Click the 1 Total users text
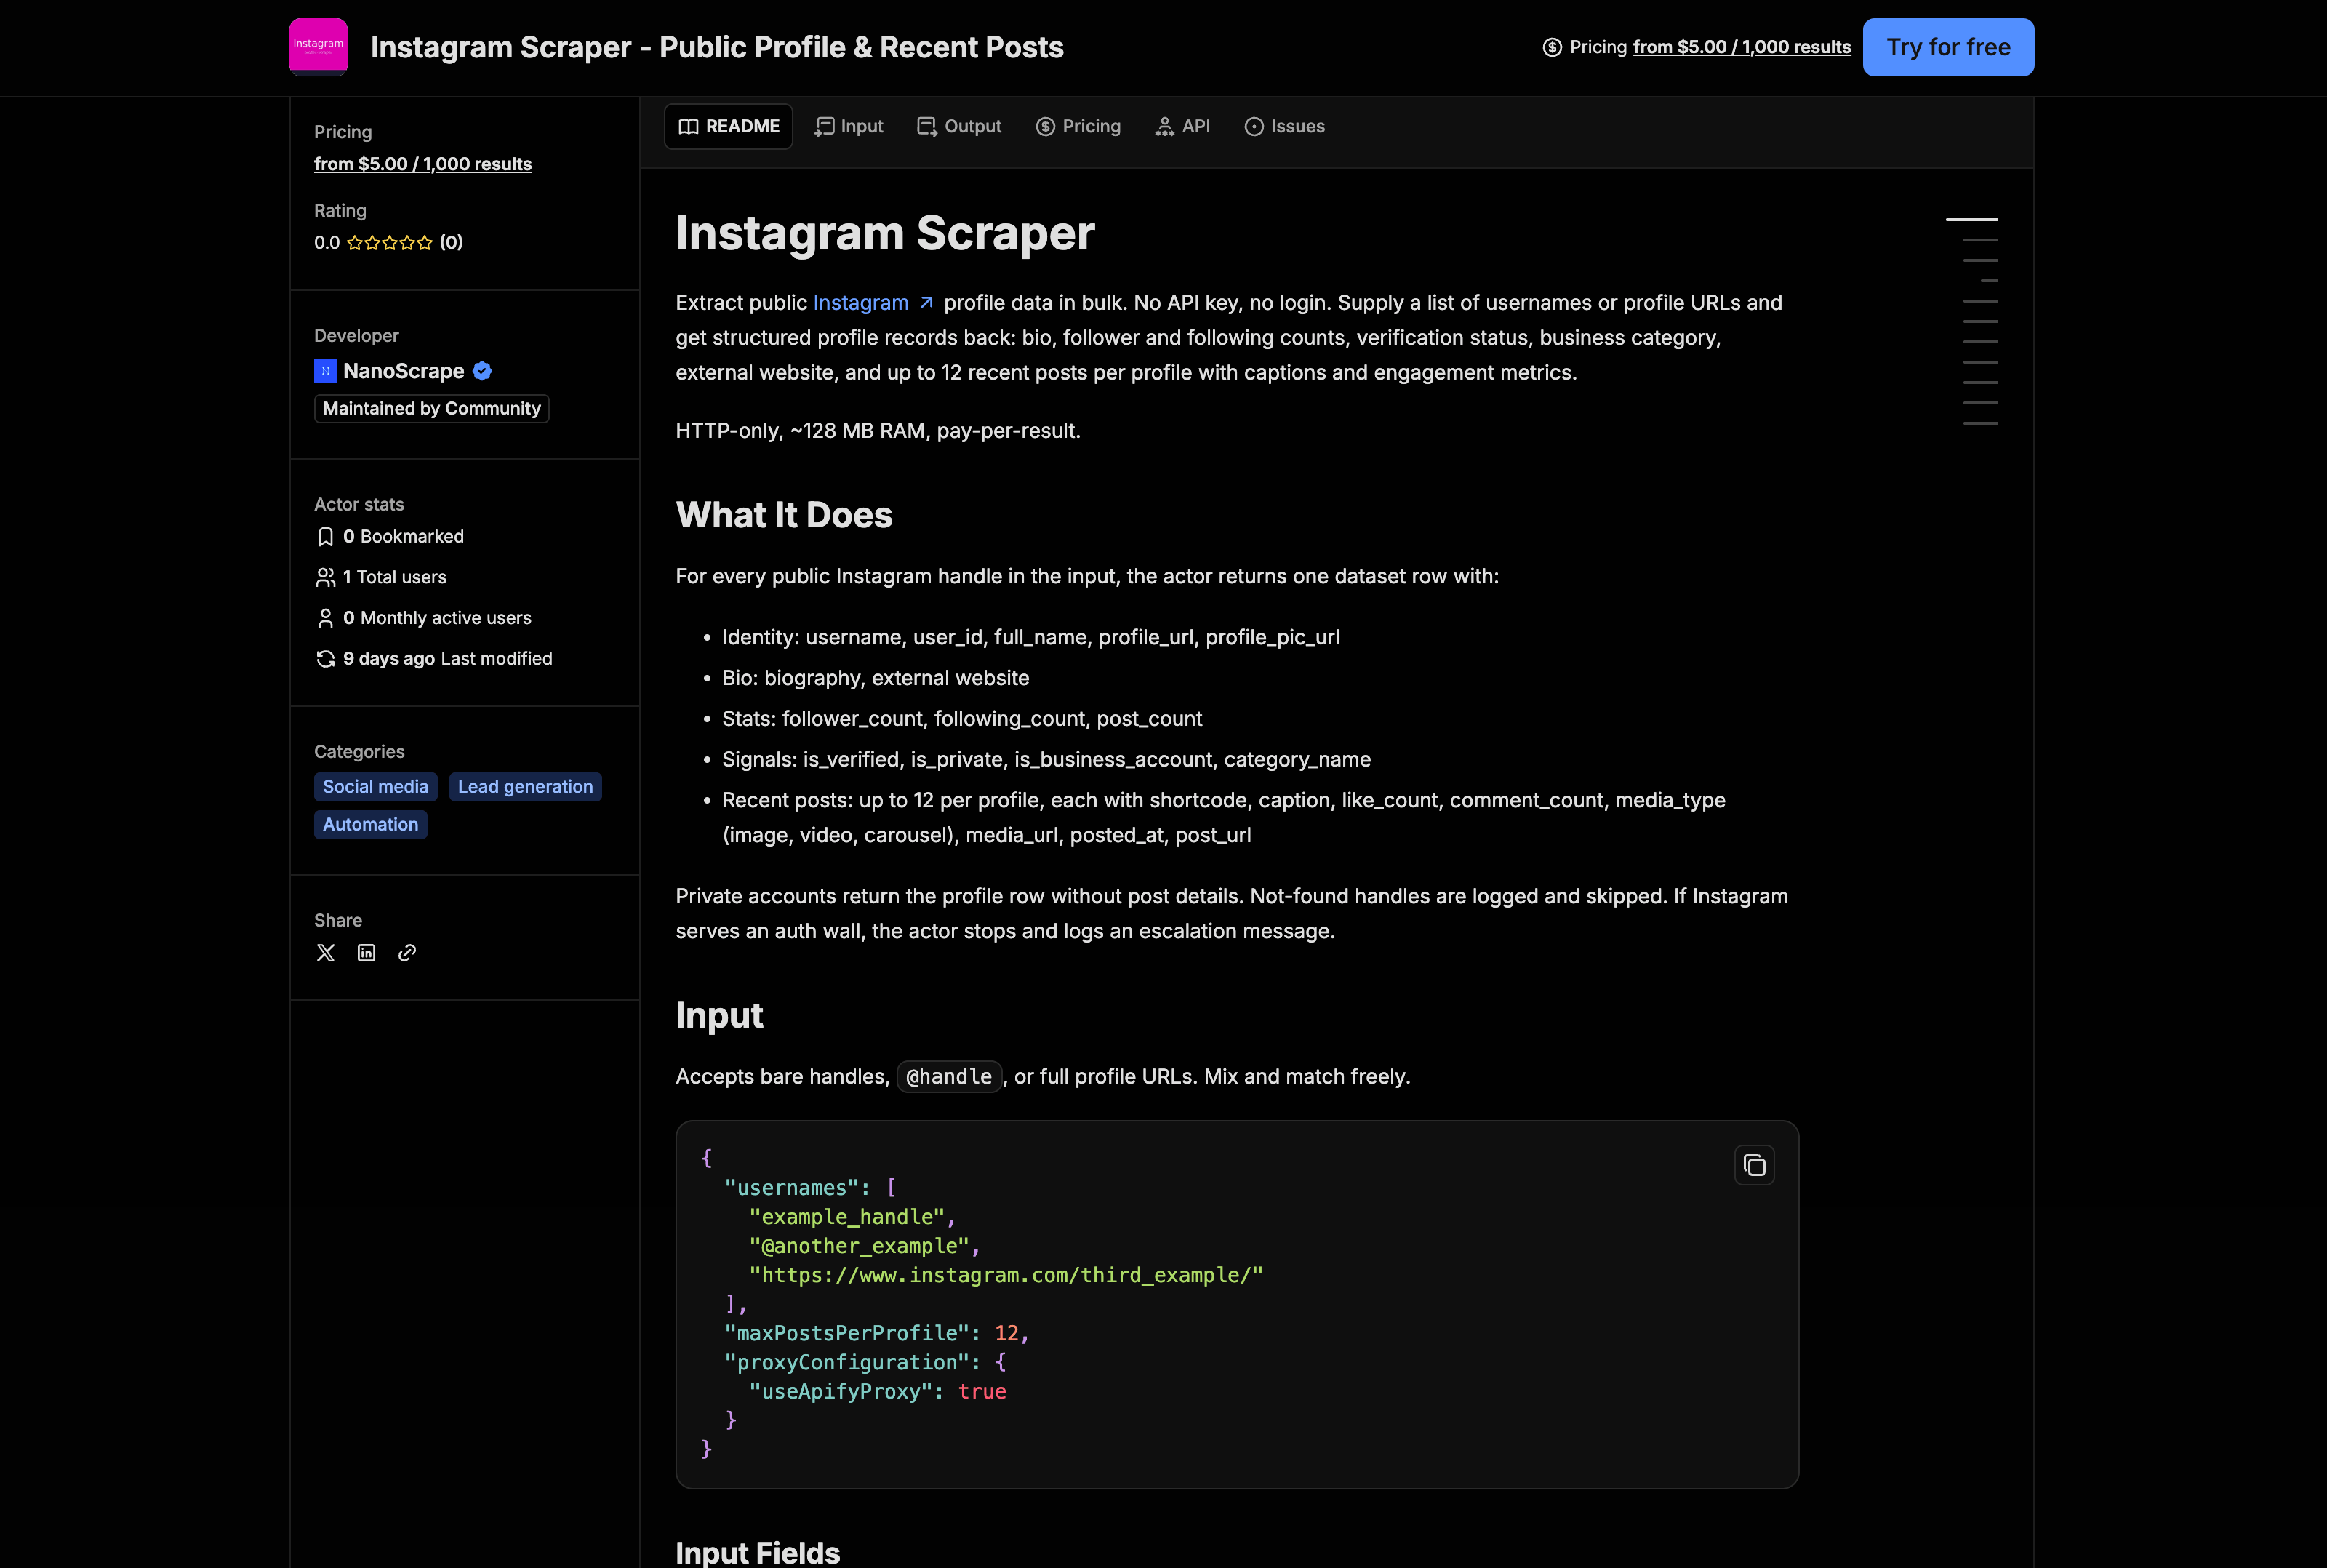Image resolution: width=2327 pixels, height=1568 pixels. (x=395, y=578)
